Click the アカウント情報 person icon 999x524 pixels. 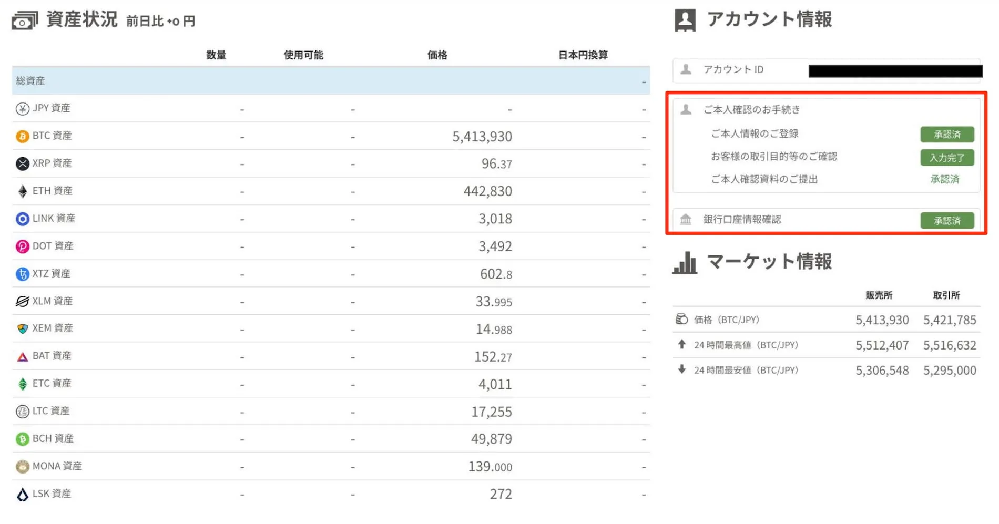[685, 19]
